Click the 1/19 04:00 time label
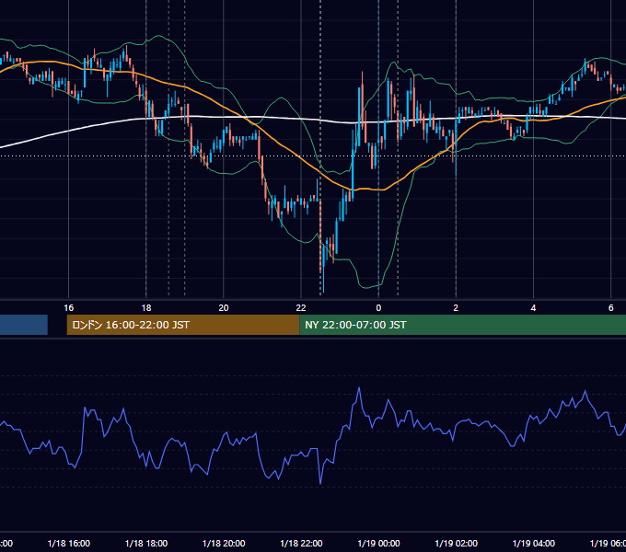This screenshot has width=626, height=552. click(x=533, y=543)
